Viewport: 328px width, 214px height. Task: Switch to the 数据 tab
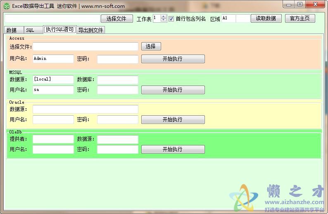[x=14, y=30]
